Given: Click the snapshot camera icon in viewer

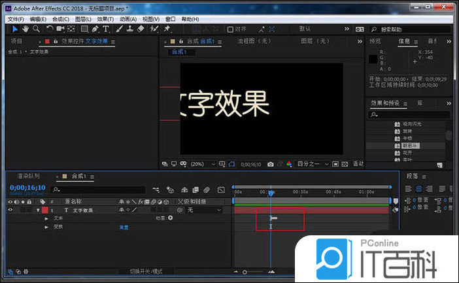Looking at the screenshot, I should tap(270, 164).
